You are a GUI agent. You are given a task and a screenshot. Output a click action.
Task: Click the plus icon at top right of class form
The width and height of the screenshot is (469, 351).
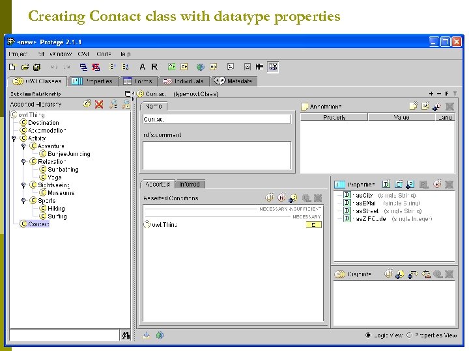coord(431,94)
